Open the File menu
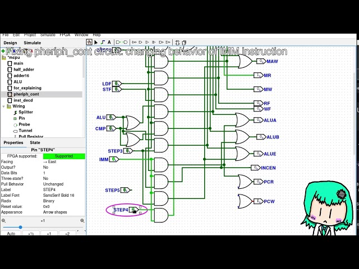This screenshot has width=359, height=269. pos(6,35)
